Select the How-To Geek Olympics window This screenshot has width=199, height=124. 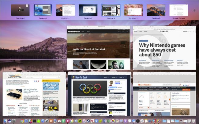[x=99, y=94]
